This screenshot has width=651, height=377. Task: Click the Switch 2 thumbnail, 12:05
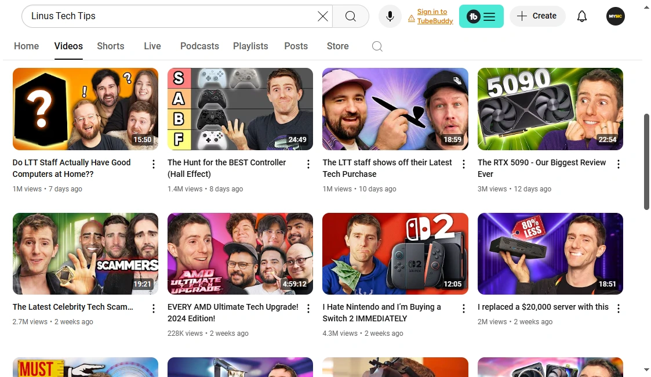click(395, 253)
